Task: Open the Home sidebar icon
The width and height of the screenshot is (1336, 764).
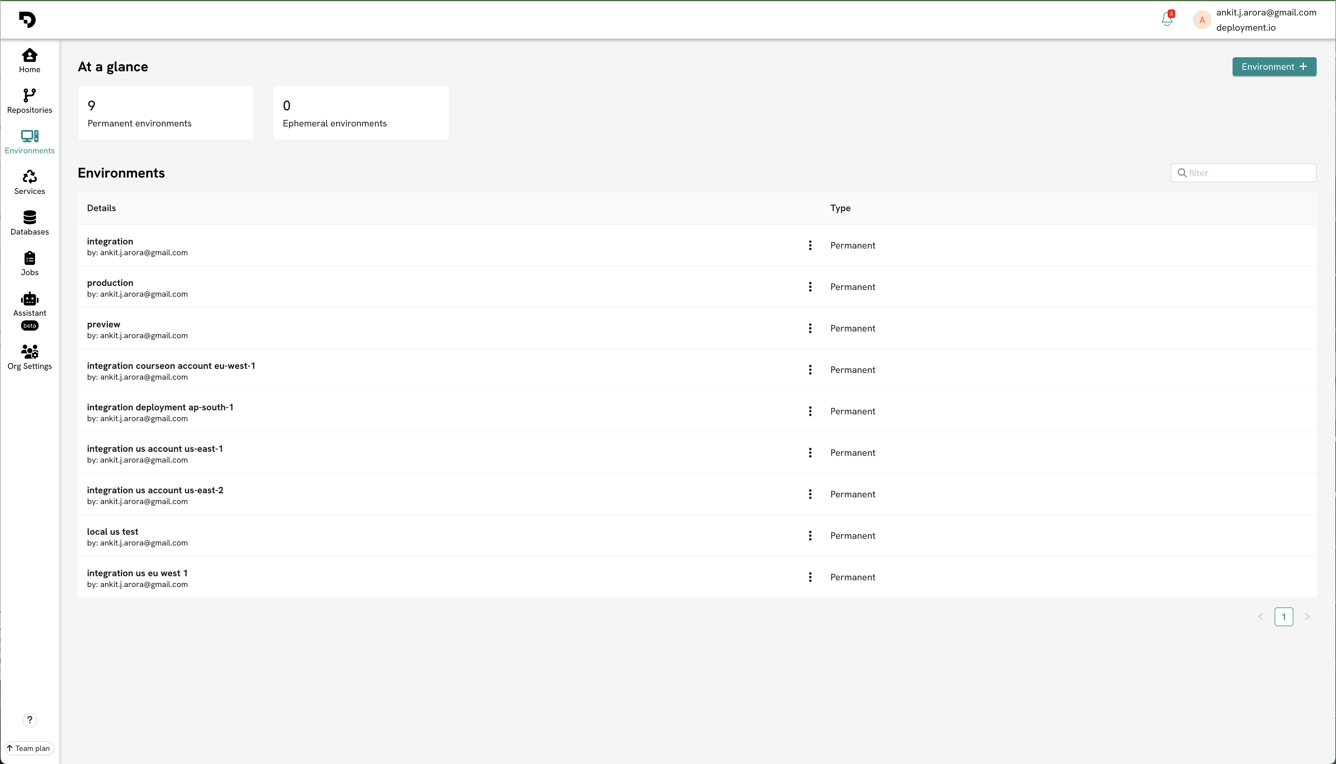Action: tap(30, 60)
